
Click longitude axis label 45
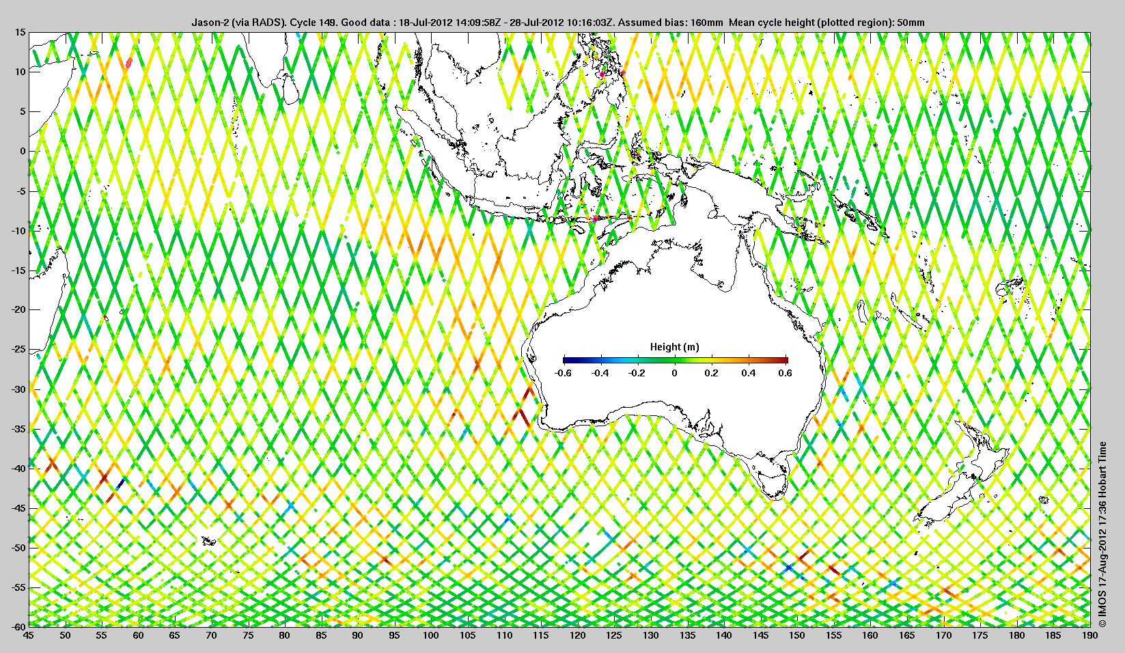click(x=29, y=636)
